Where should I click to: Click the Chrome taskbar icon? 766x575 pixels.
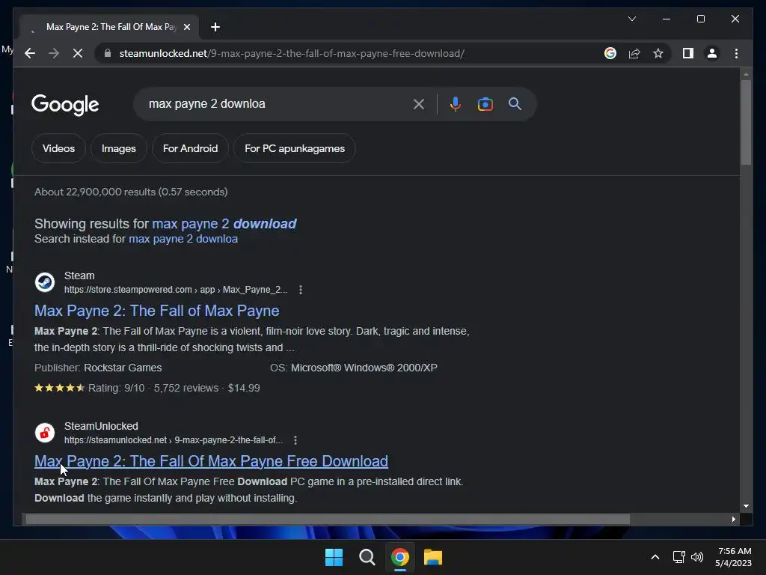(x=400, y=557)
